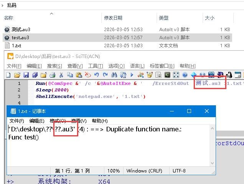The image size is (244, 184).
Task: Open Find with the binoculars icon
Action: [x=114, y=75]
